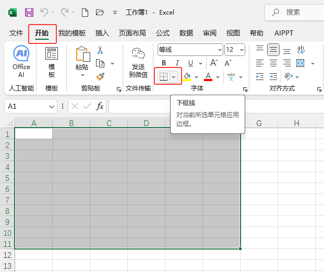Switch to the 公式 tab
This screenshot has width=324, height=272.
click(x=163, y=33)
